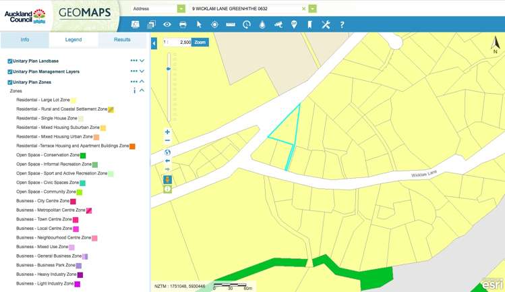Viewport: 505px width, 292px height.
Task: Select 'Business - Mixed Use Zone' legend text
Action: click(42, 247)
